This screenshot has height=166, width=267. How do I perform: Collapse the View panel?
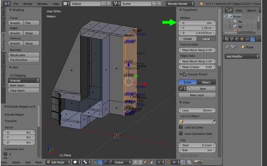pyautogui.click(x=181, y=102)
